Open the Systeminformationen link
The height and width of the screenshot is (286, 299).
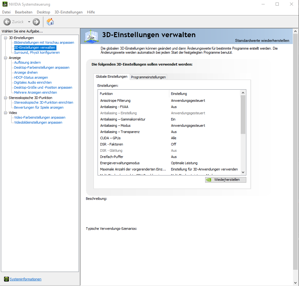pos(26,279)
